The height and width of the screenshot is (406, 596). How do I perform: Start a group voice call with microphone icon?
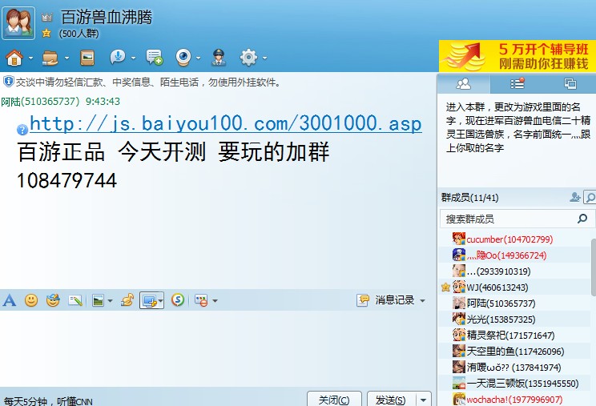click(118, 58)
